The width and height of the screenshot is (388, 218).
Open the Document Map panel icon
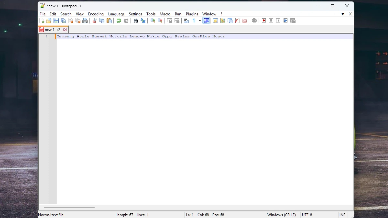223,21
